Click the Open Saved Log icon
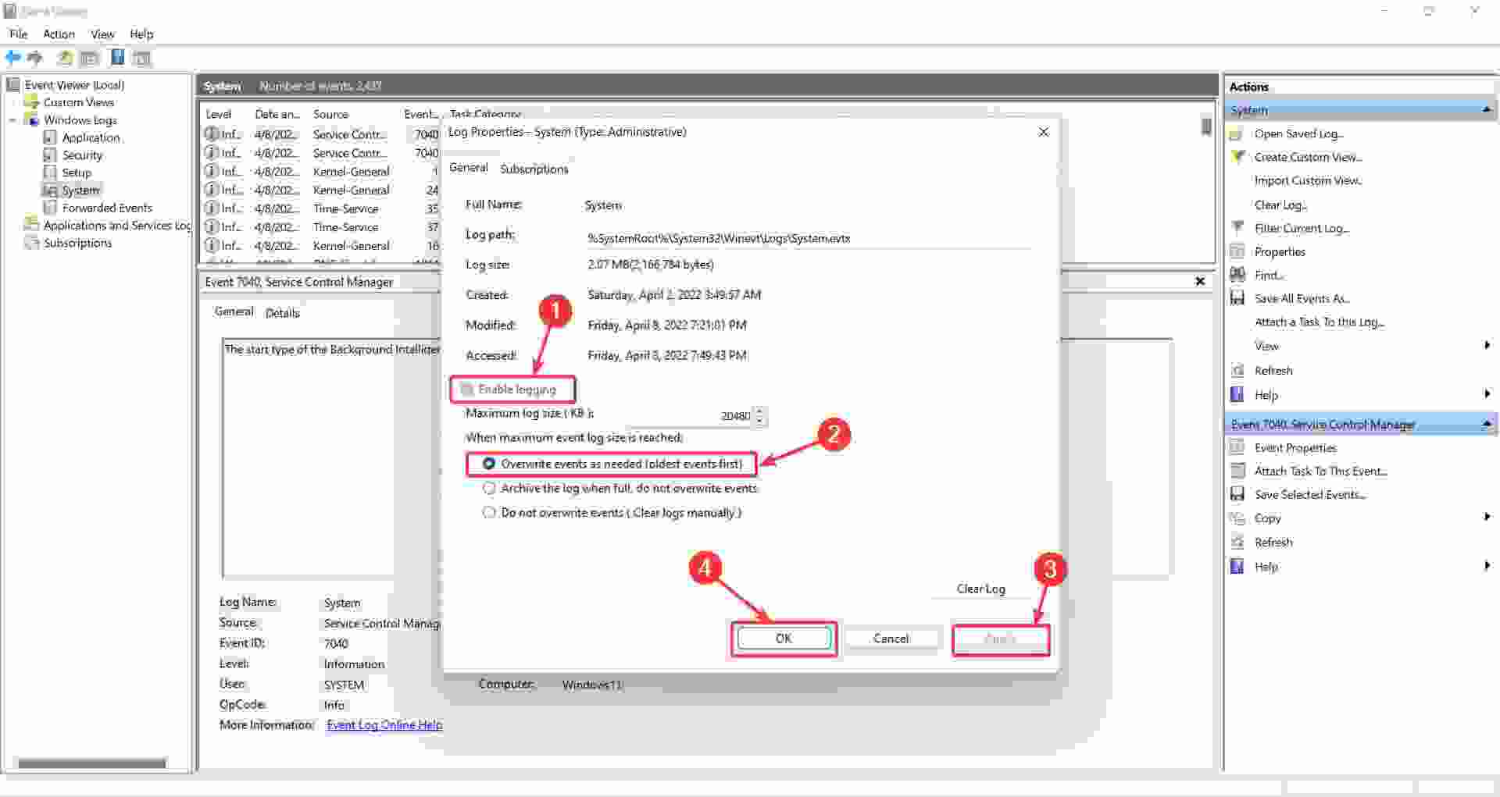 click(1237, 133)
